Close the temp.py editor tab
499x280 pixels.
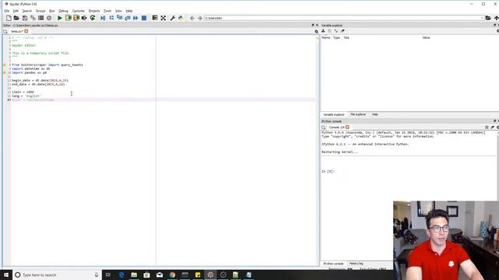point(27,31)
